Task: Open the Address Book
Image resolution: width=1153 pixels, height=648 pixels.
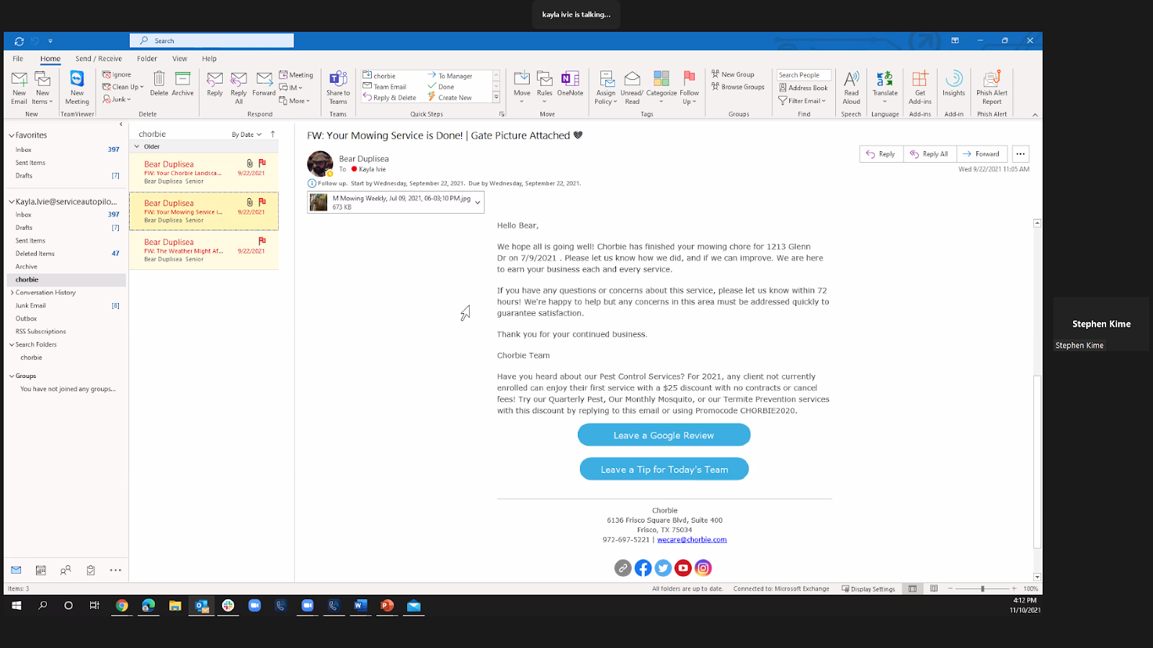Action: pos(803,88)
